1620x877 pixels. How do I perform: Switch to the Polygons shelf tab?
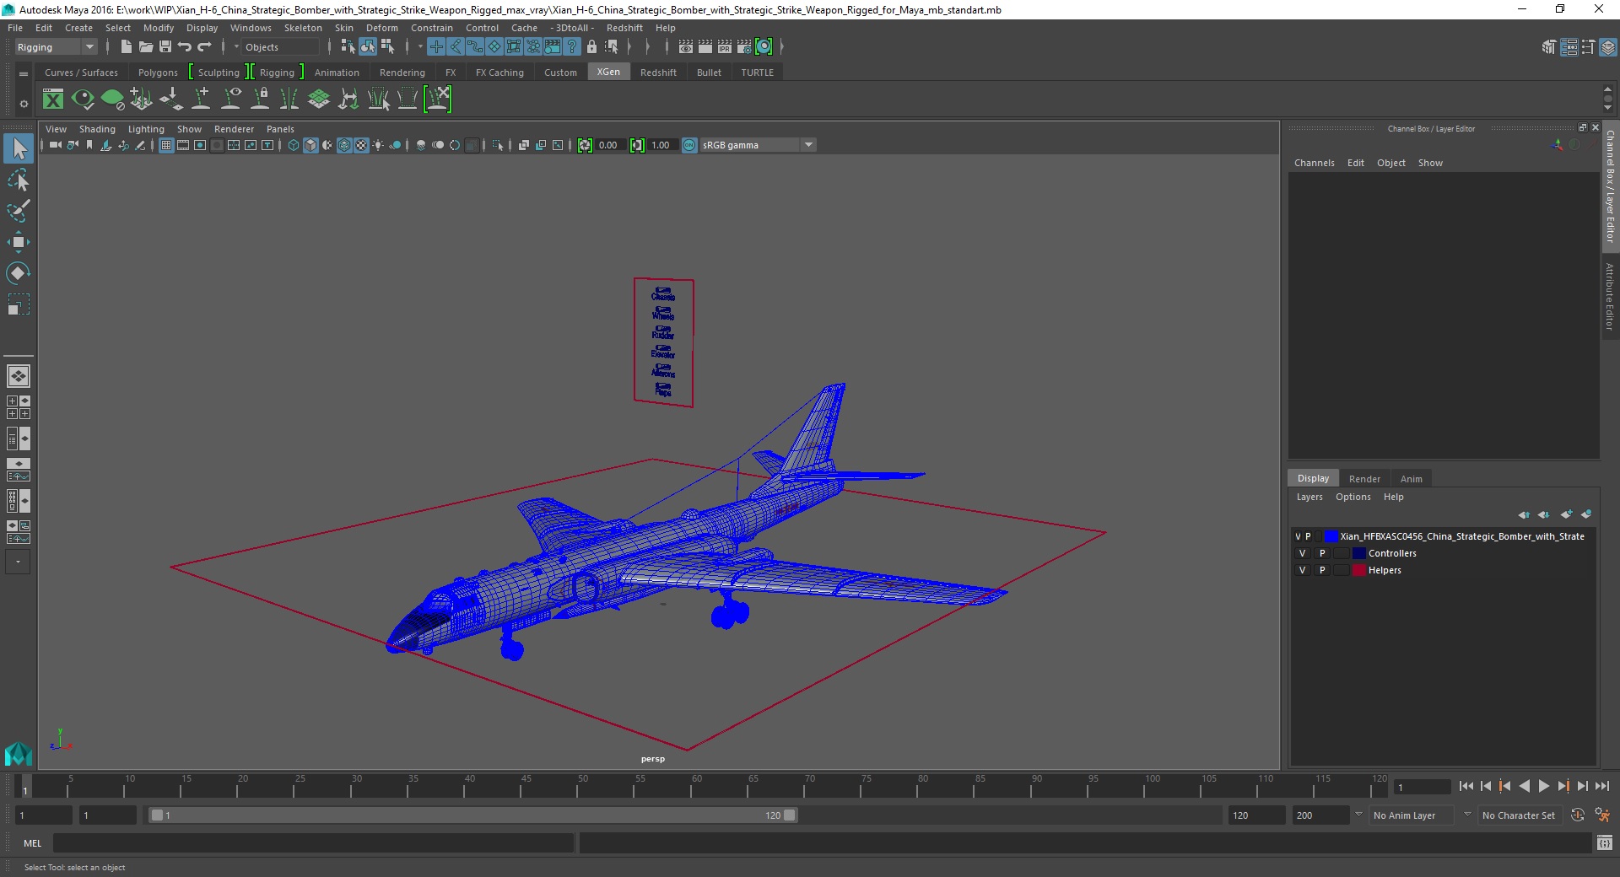pyautogui.click(x=158, y=73)
